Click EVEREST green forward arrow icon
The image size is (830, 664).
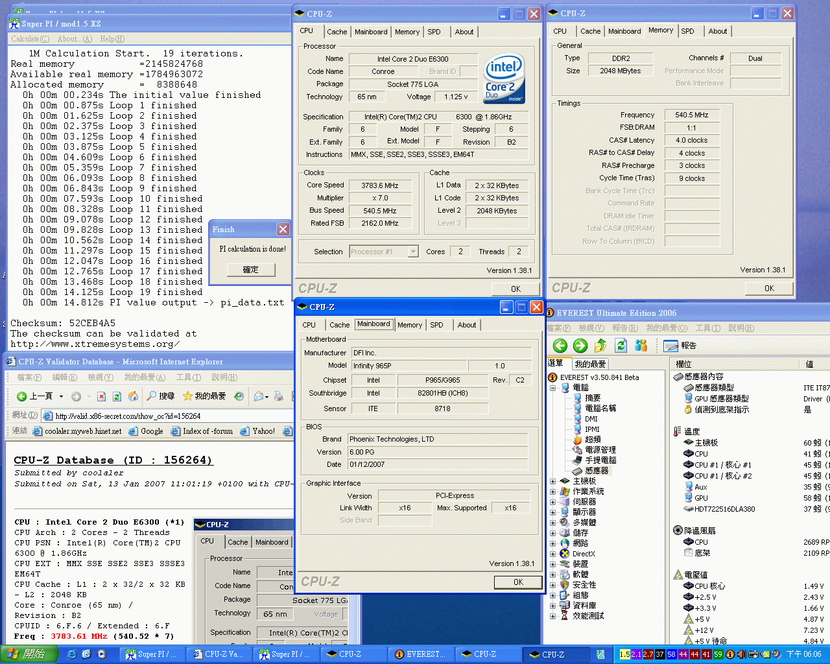(580, 346)
